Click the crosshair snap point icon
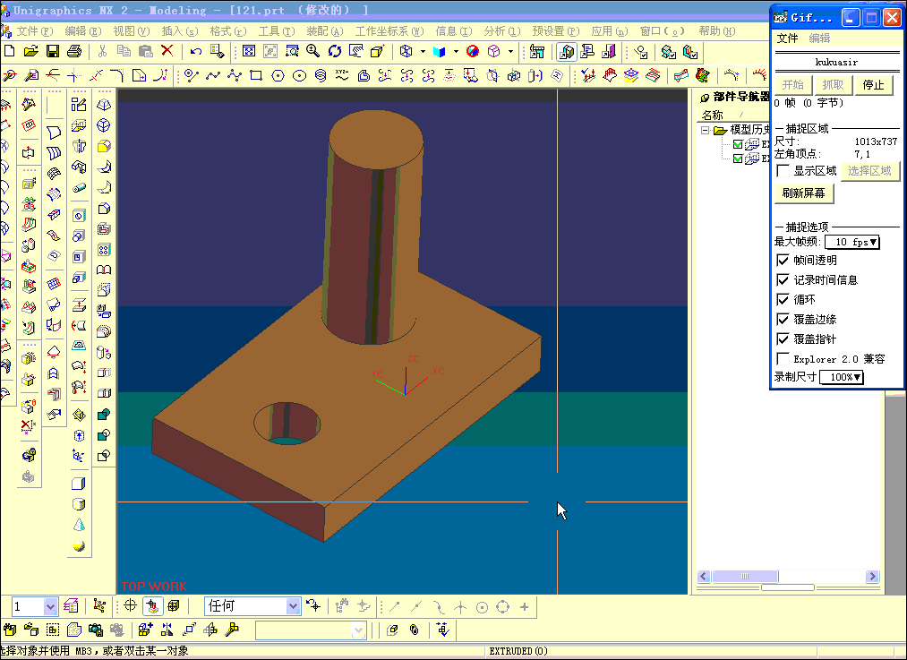Screen dimensions: 907x660 coord(130,605)
